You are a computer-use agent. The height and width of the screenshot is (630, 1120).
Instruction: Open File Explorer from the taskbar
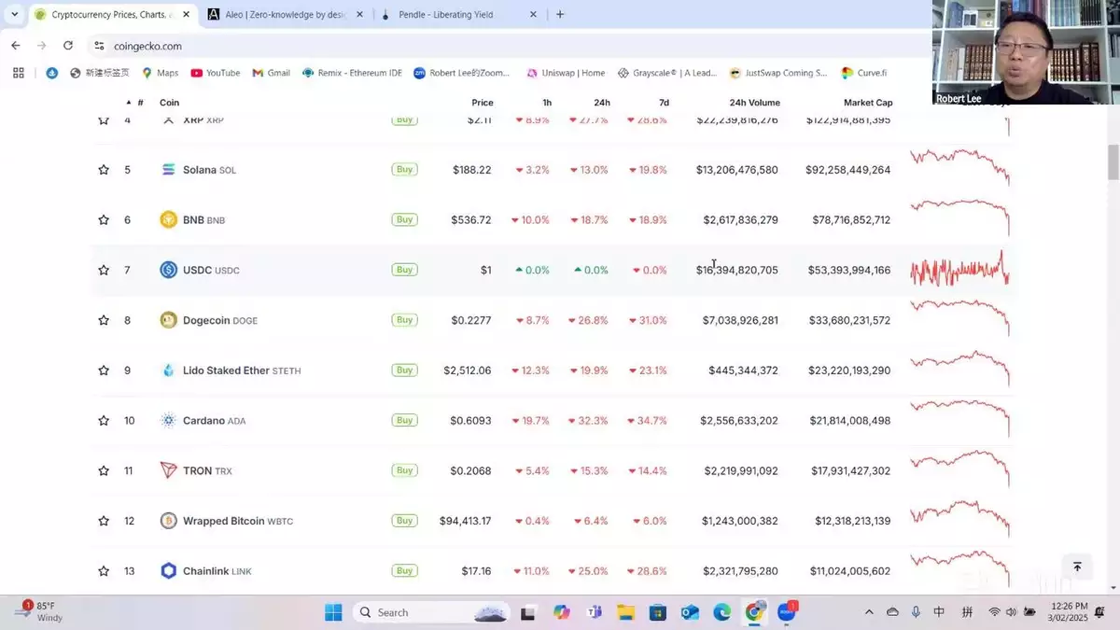coord(625,612)
